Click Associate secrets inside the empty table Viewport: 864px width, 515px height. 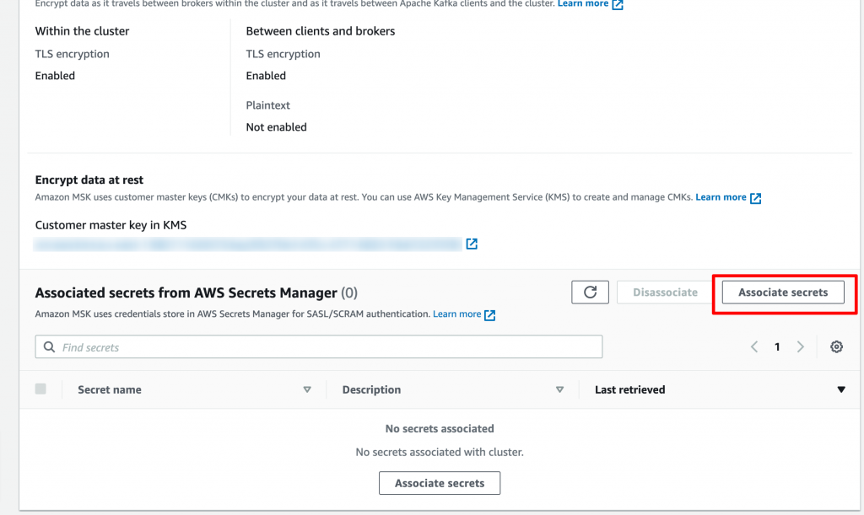[x=439, y=483]
